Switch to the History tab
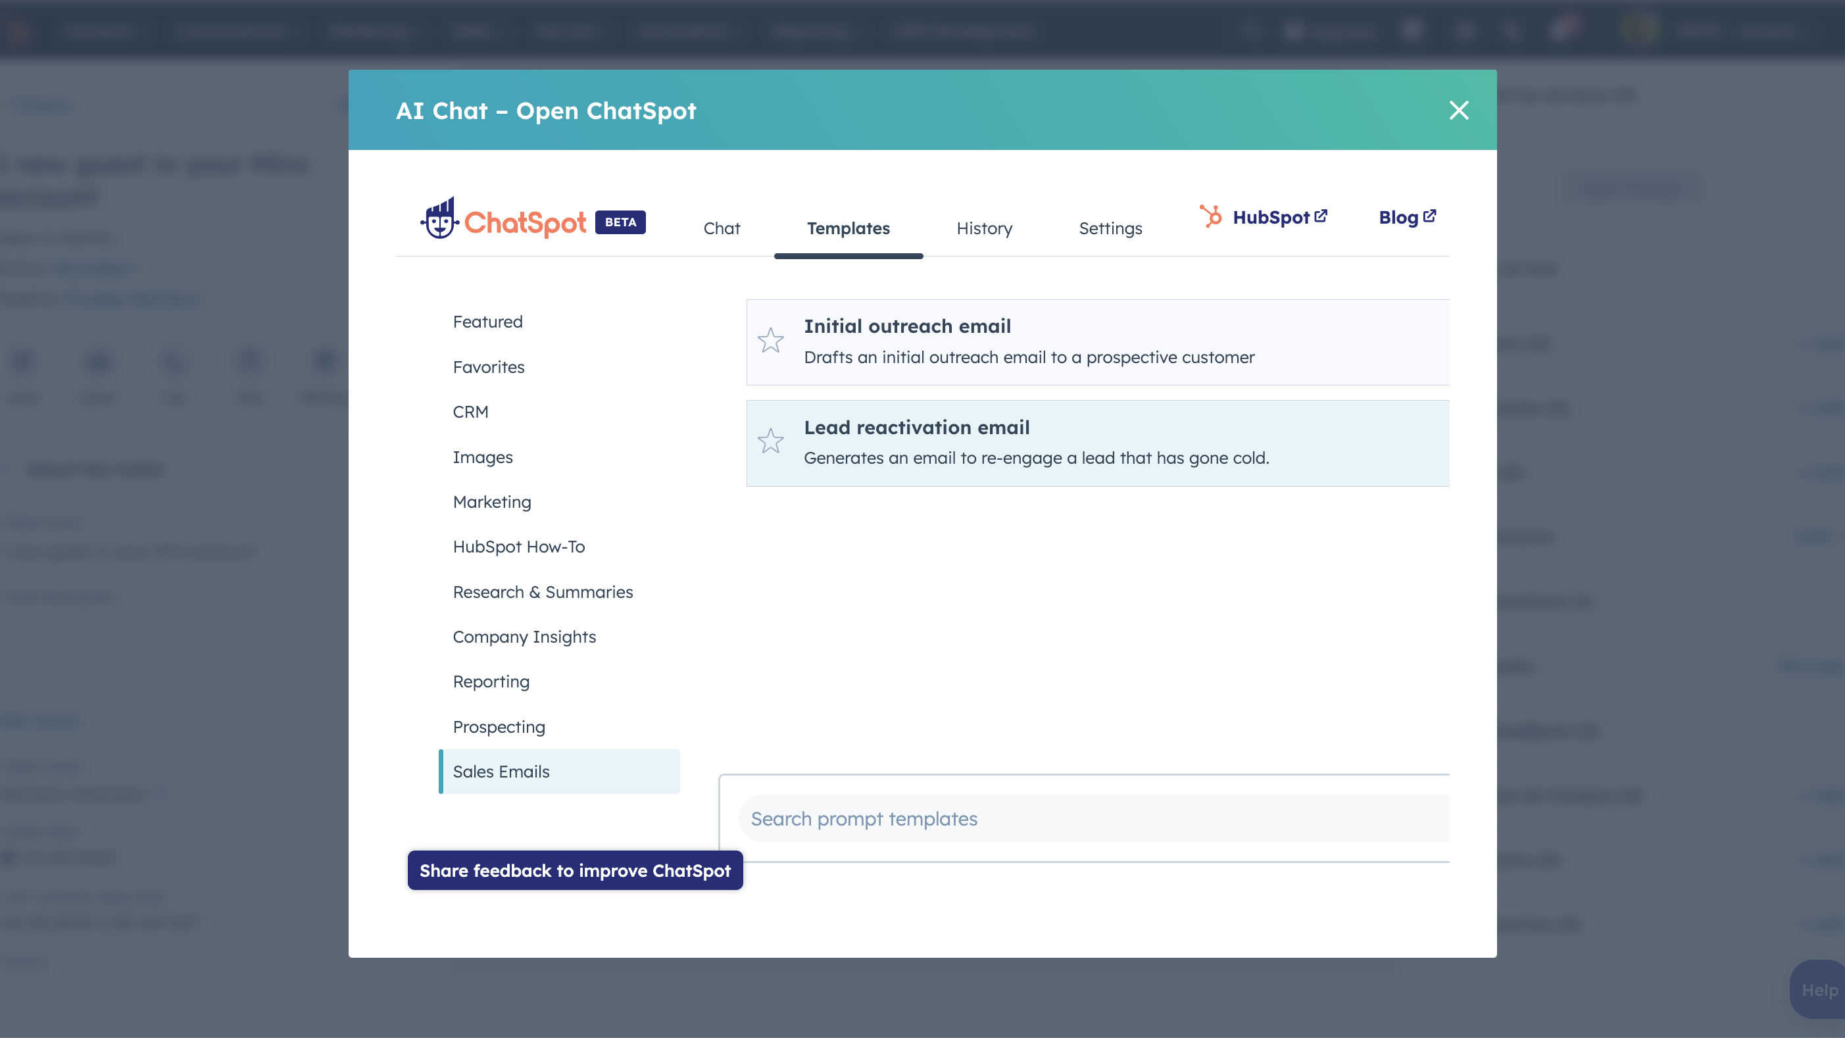Viewport: 1845px width, 1038px height. [984, 228]
